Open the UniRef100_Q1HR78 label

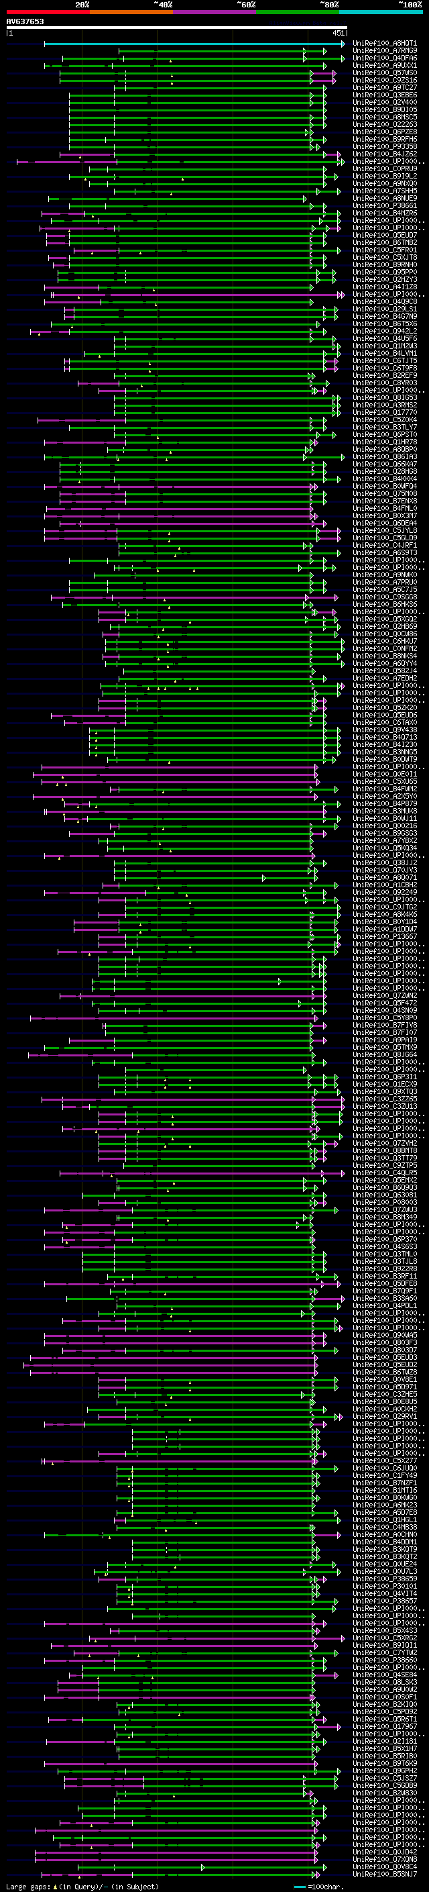tap(385, 442)
